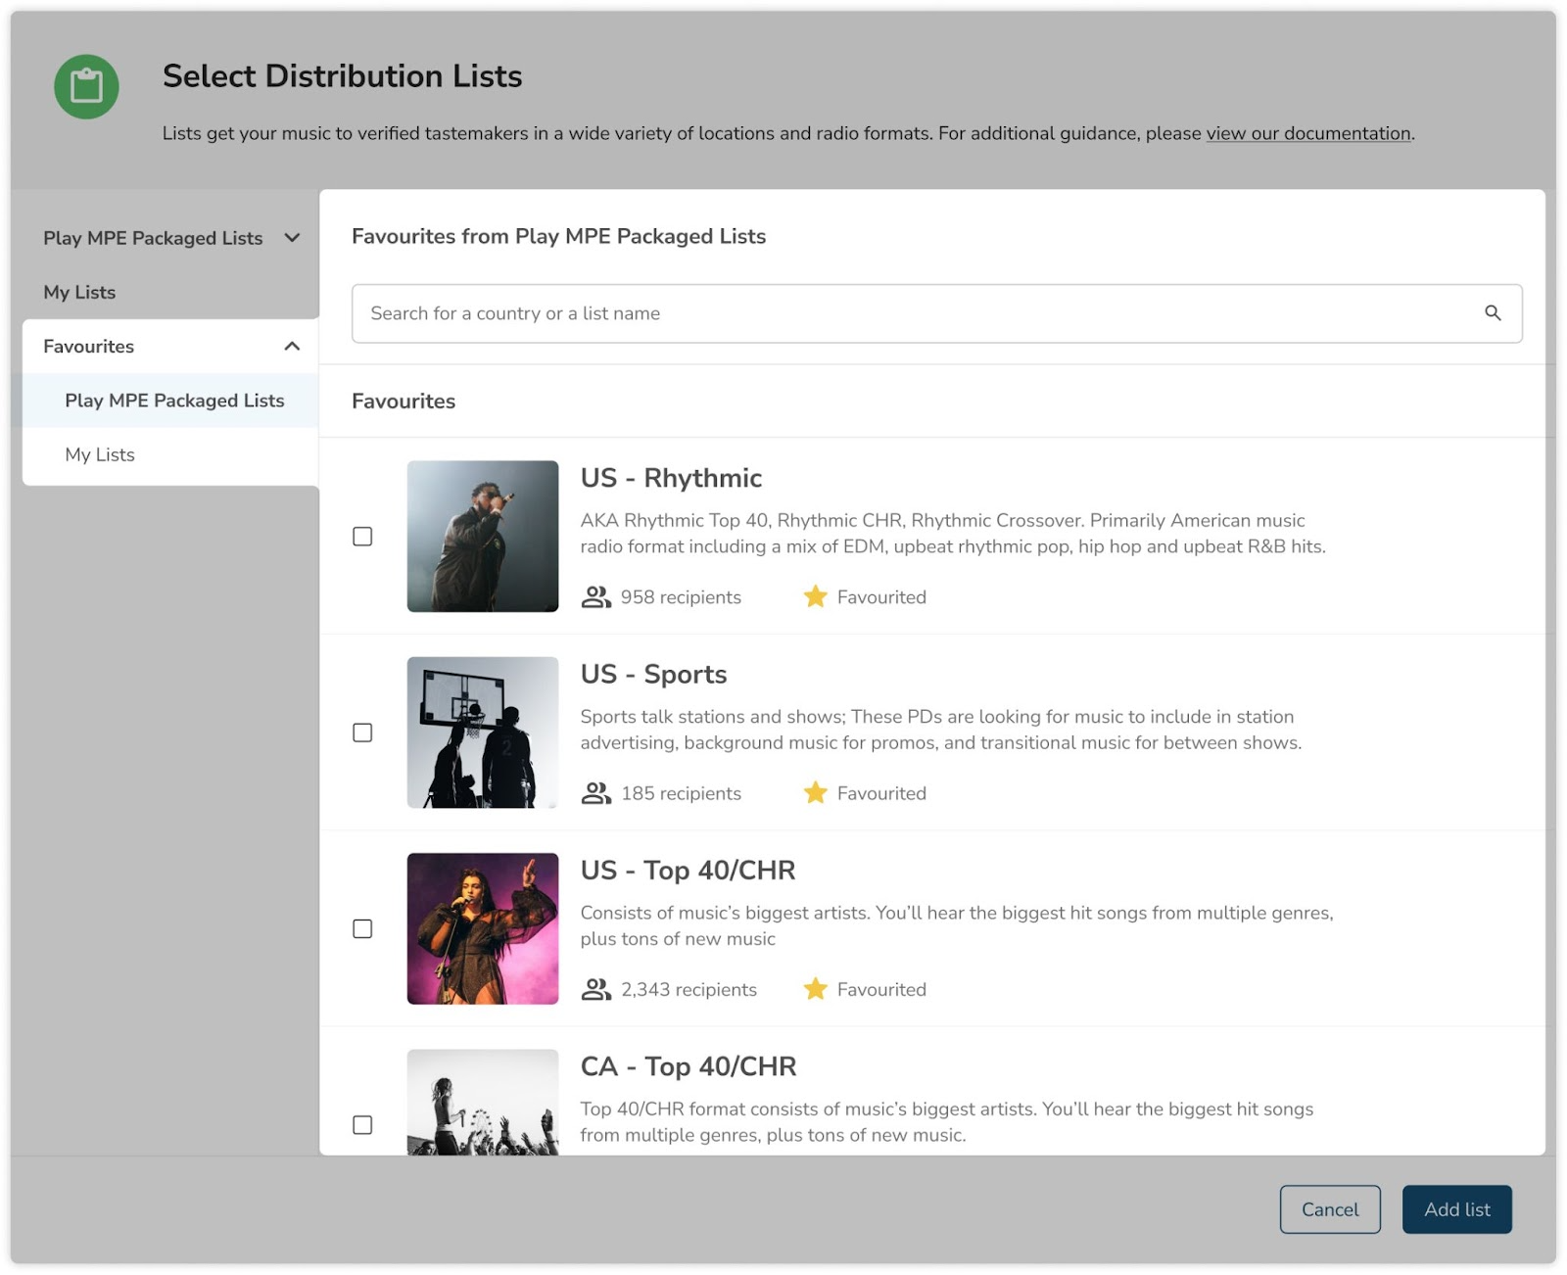Image resolution: width=1567 pixels, height=1275 pixels.
Task: Expand Play MPE Packaged Lists chevron
Action: 292,238
